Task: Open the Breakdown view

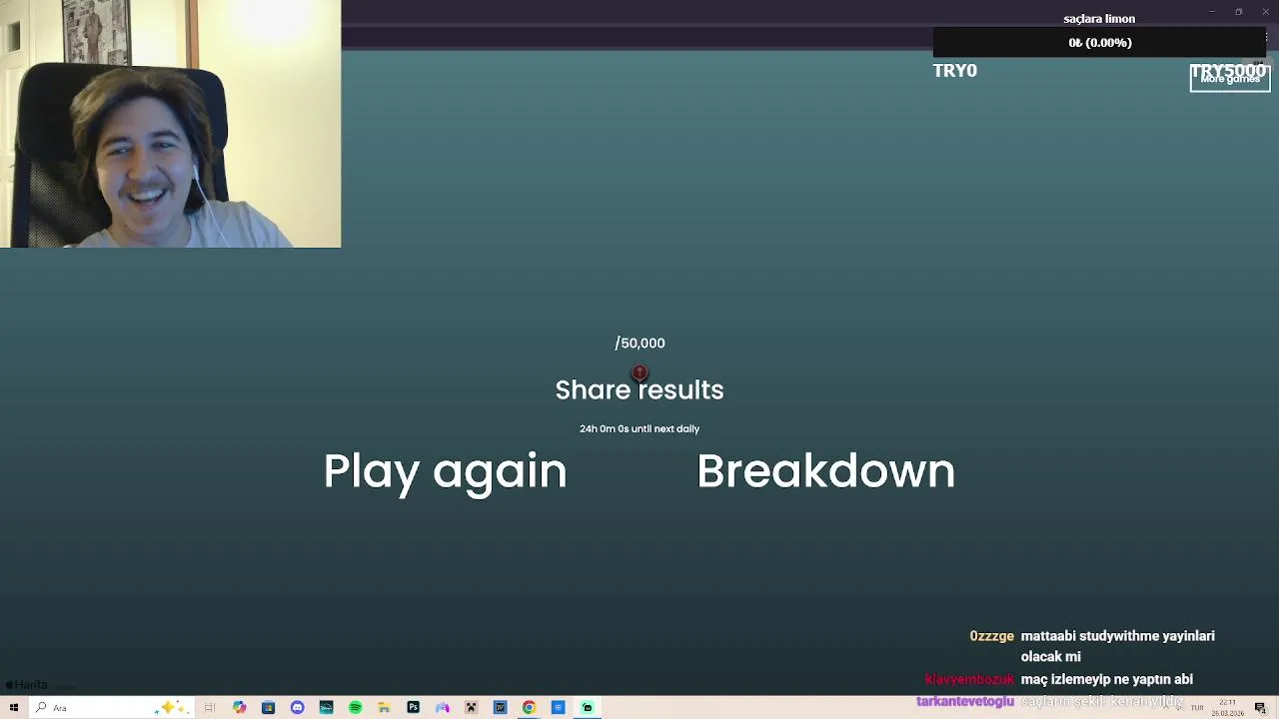Action: (x=825, y=471)
